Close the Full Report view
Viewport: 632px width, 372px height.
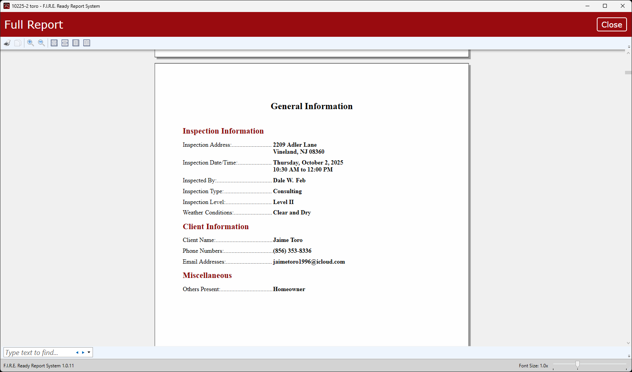tap(611, 24)
